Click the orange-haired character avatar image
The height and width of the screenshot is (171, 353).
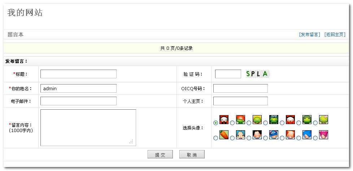[291, 135]
